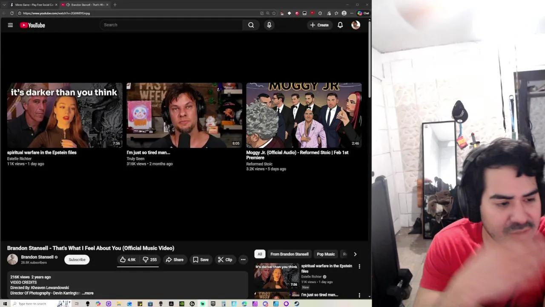Select the 'All' filter chip
This screenshot has height=307, width=545.
coord(260,254)
